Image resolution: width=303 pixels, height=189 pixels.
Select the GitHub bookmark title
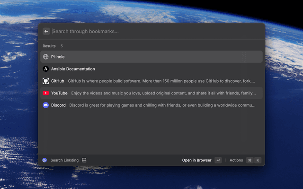(57, 81)
